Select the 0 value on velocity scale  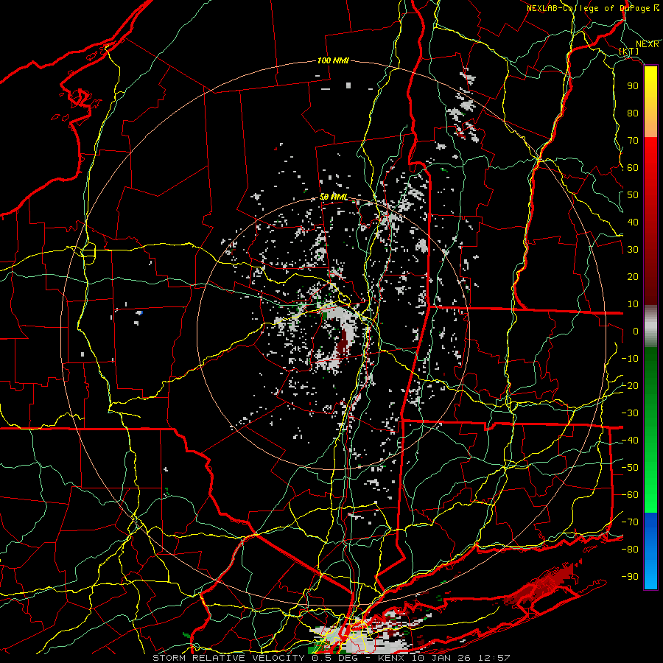pyautogui.click(x=636, y=331)
